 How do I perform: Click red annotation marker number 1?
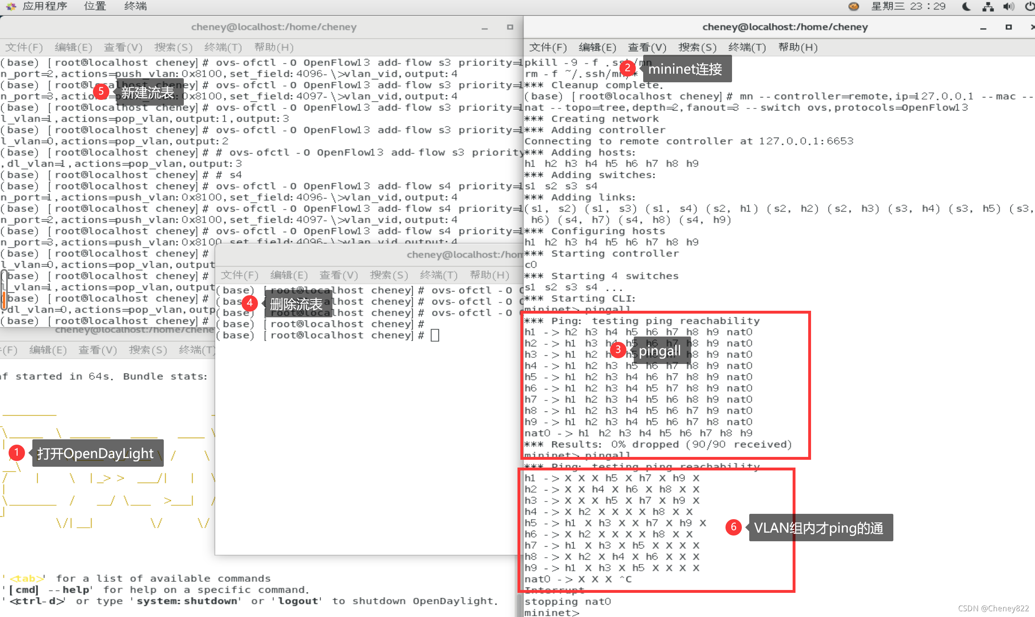[17, 452]
